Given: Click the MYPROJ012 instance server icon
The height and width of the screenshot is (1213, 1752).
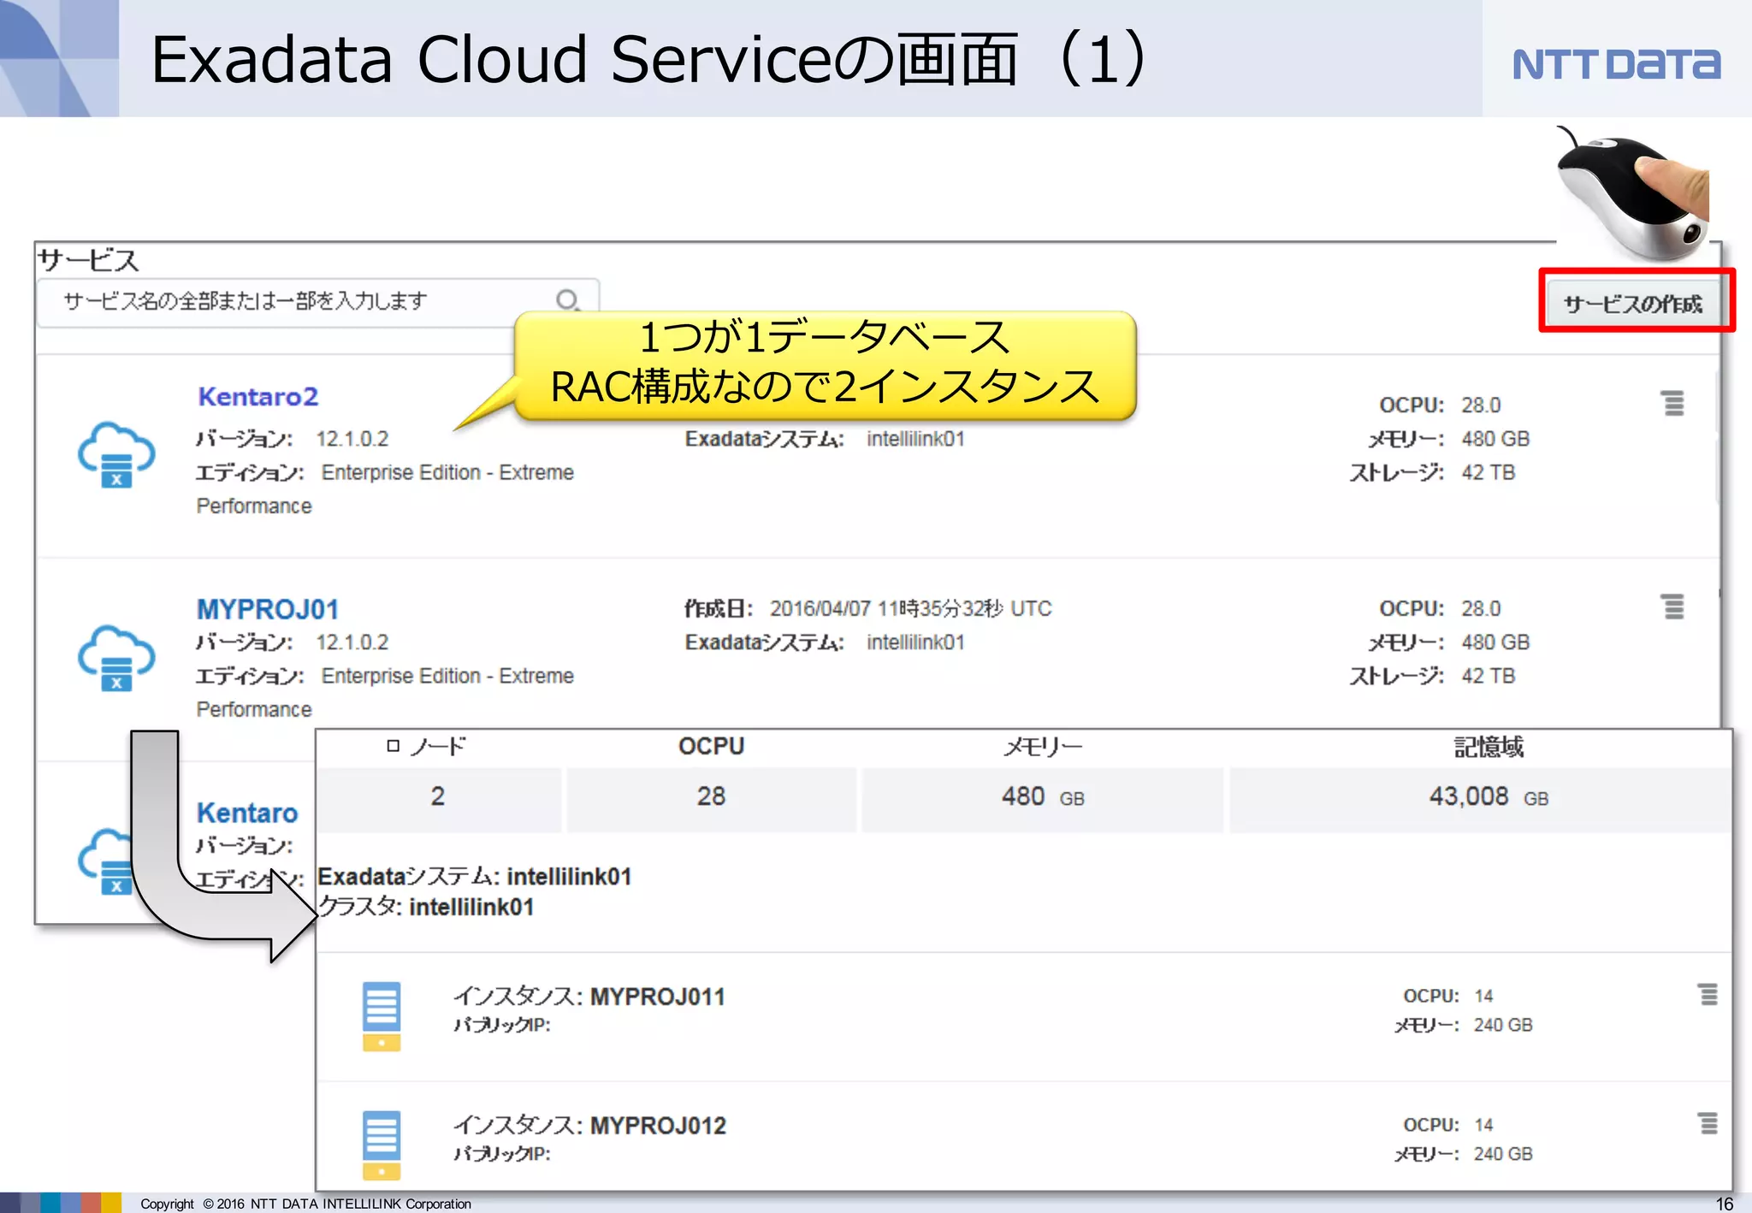Looking at the screenshot, I should [382, 1145].
